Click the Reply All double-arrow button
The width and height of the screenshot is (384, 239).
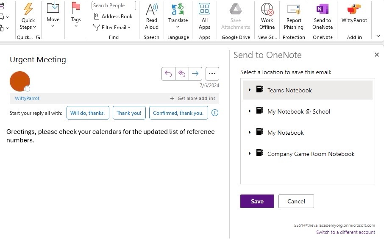click(182, 73)
